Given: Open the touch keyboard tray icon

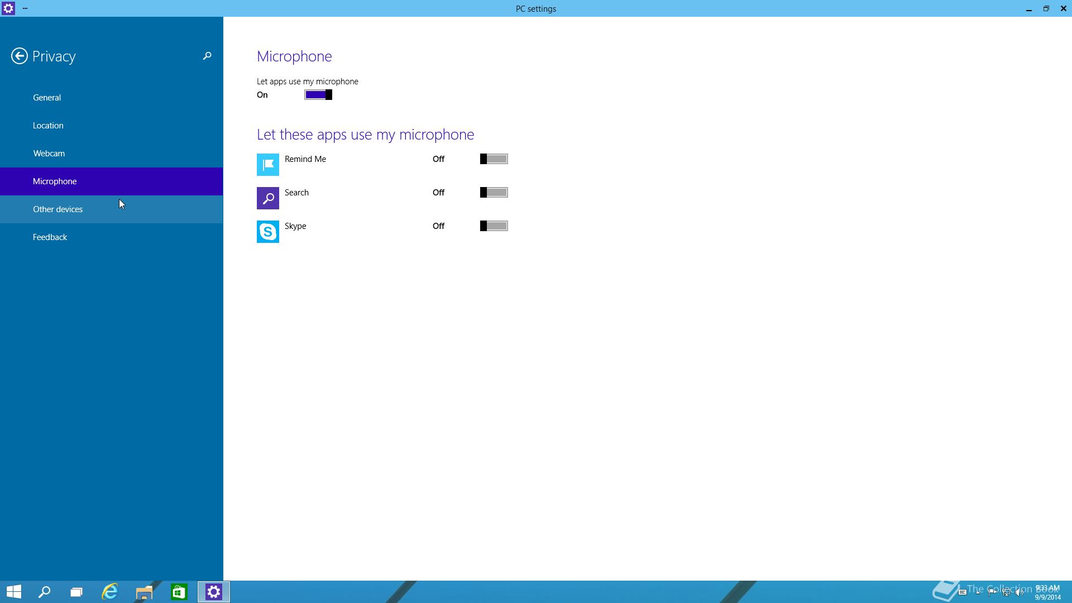Looking at the screenshot, I should [963, 592].
